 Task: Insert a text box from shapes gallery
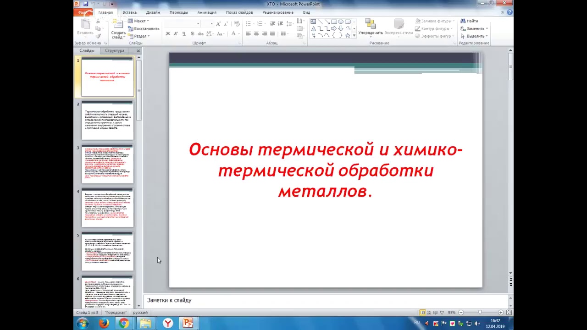pos(313,22)
